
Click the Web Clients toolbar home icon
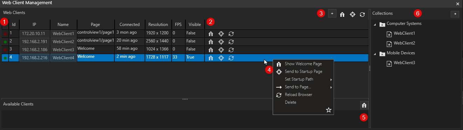(x=342, y=14)
